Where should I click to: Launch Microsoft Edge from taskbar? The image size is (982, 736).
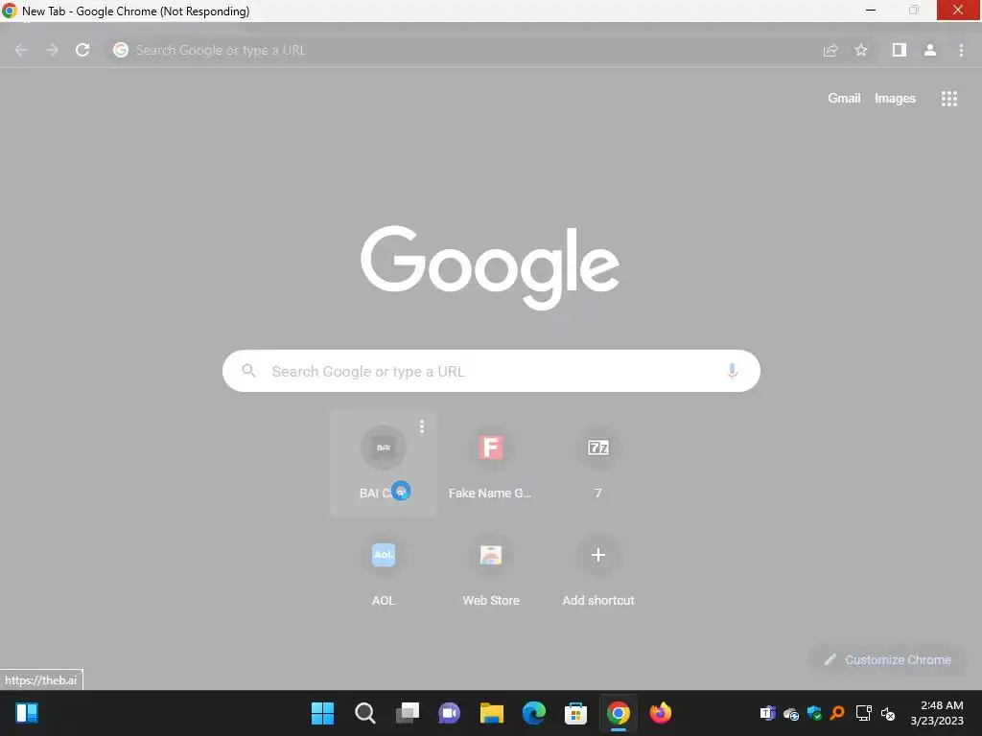[533, 713]
